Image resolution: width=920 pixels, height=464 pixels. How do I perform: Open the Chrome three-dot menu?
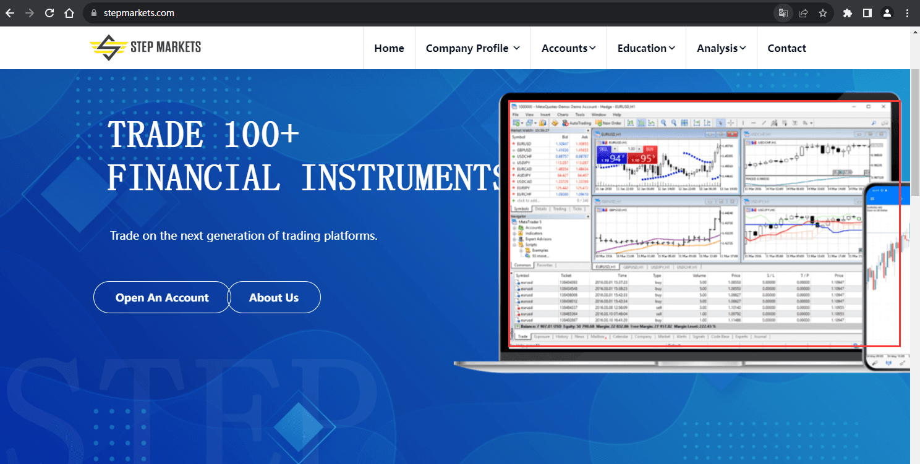tap(907, 13)
